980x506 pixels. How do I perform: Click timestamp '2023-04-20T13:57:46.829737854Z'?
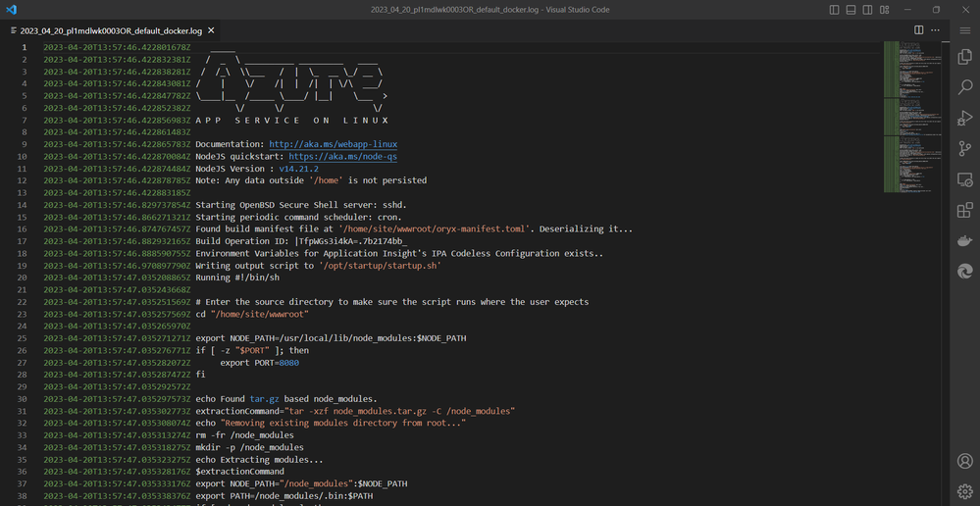click(x=117, y=205)
